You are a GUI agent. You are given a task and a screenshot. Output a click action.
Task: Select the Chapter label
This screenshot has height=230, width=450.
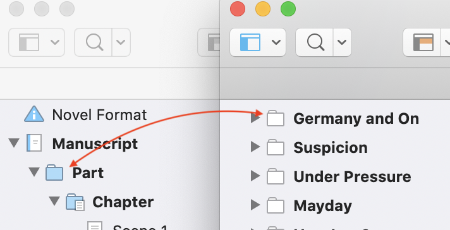(x=123, y=202)
